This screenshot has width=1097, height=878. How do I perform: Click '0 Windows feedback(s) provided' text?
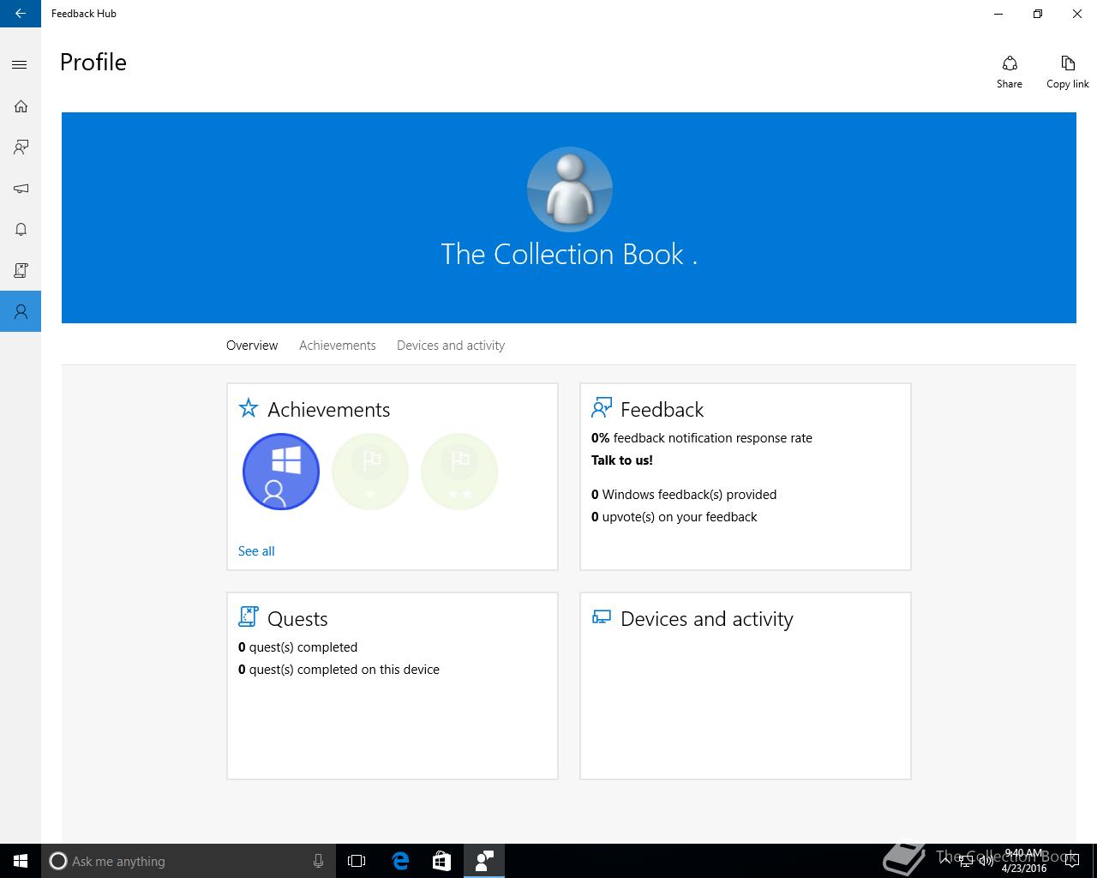coord(684,495)
